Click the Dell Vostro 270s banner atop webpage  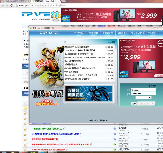[112, 15]
